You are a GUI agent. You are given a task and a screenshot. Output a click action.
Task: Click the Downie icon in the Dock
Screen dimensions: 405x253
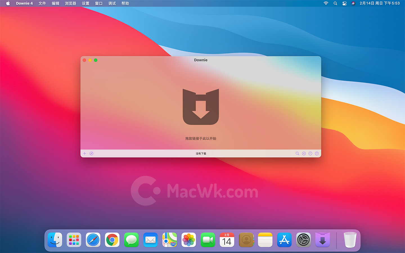[323, 240]
